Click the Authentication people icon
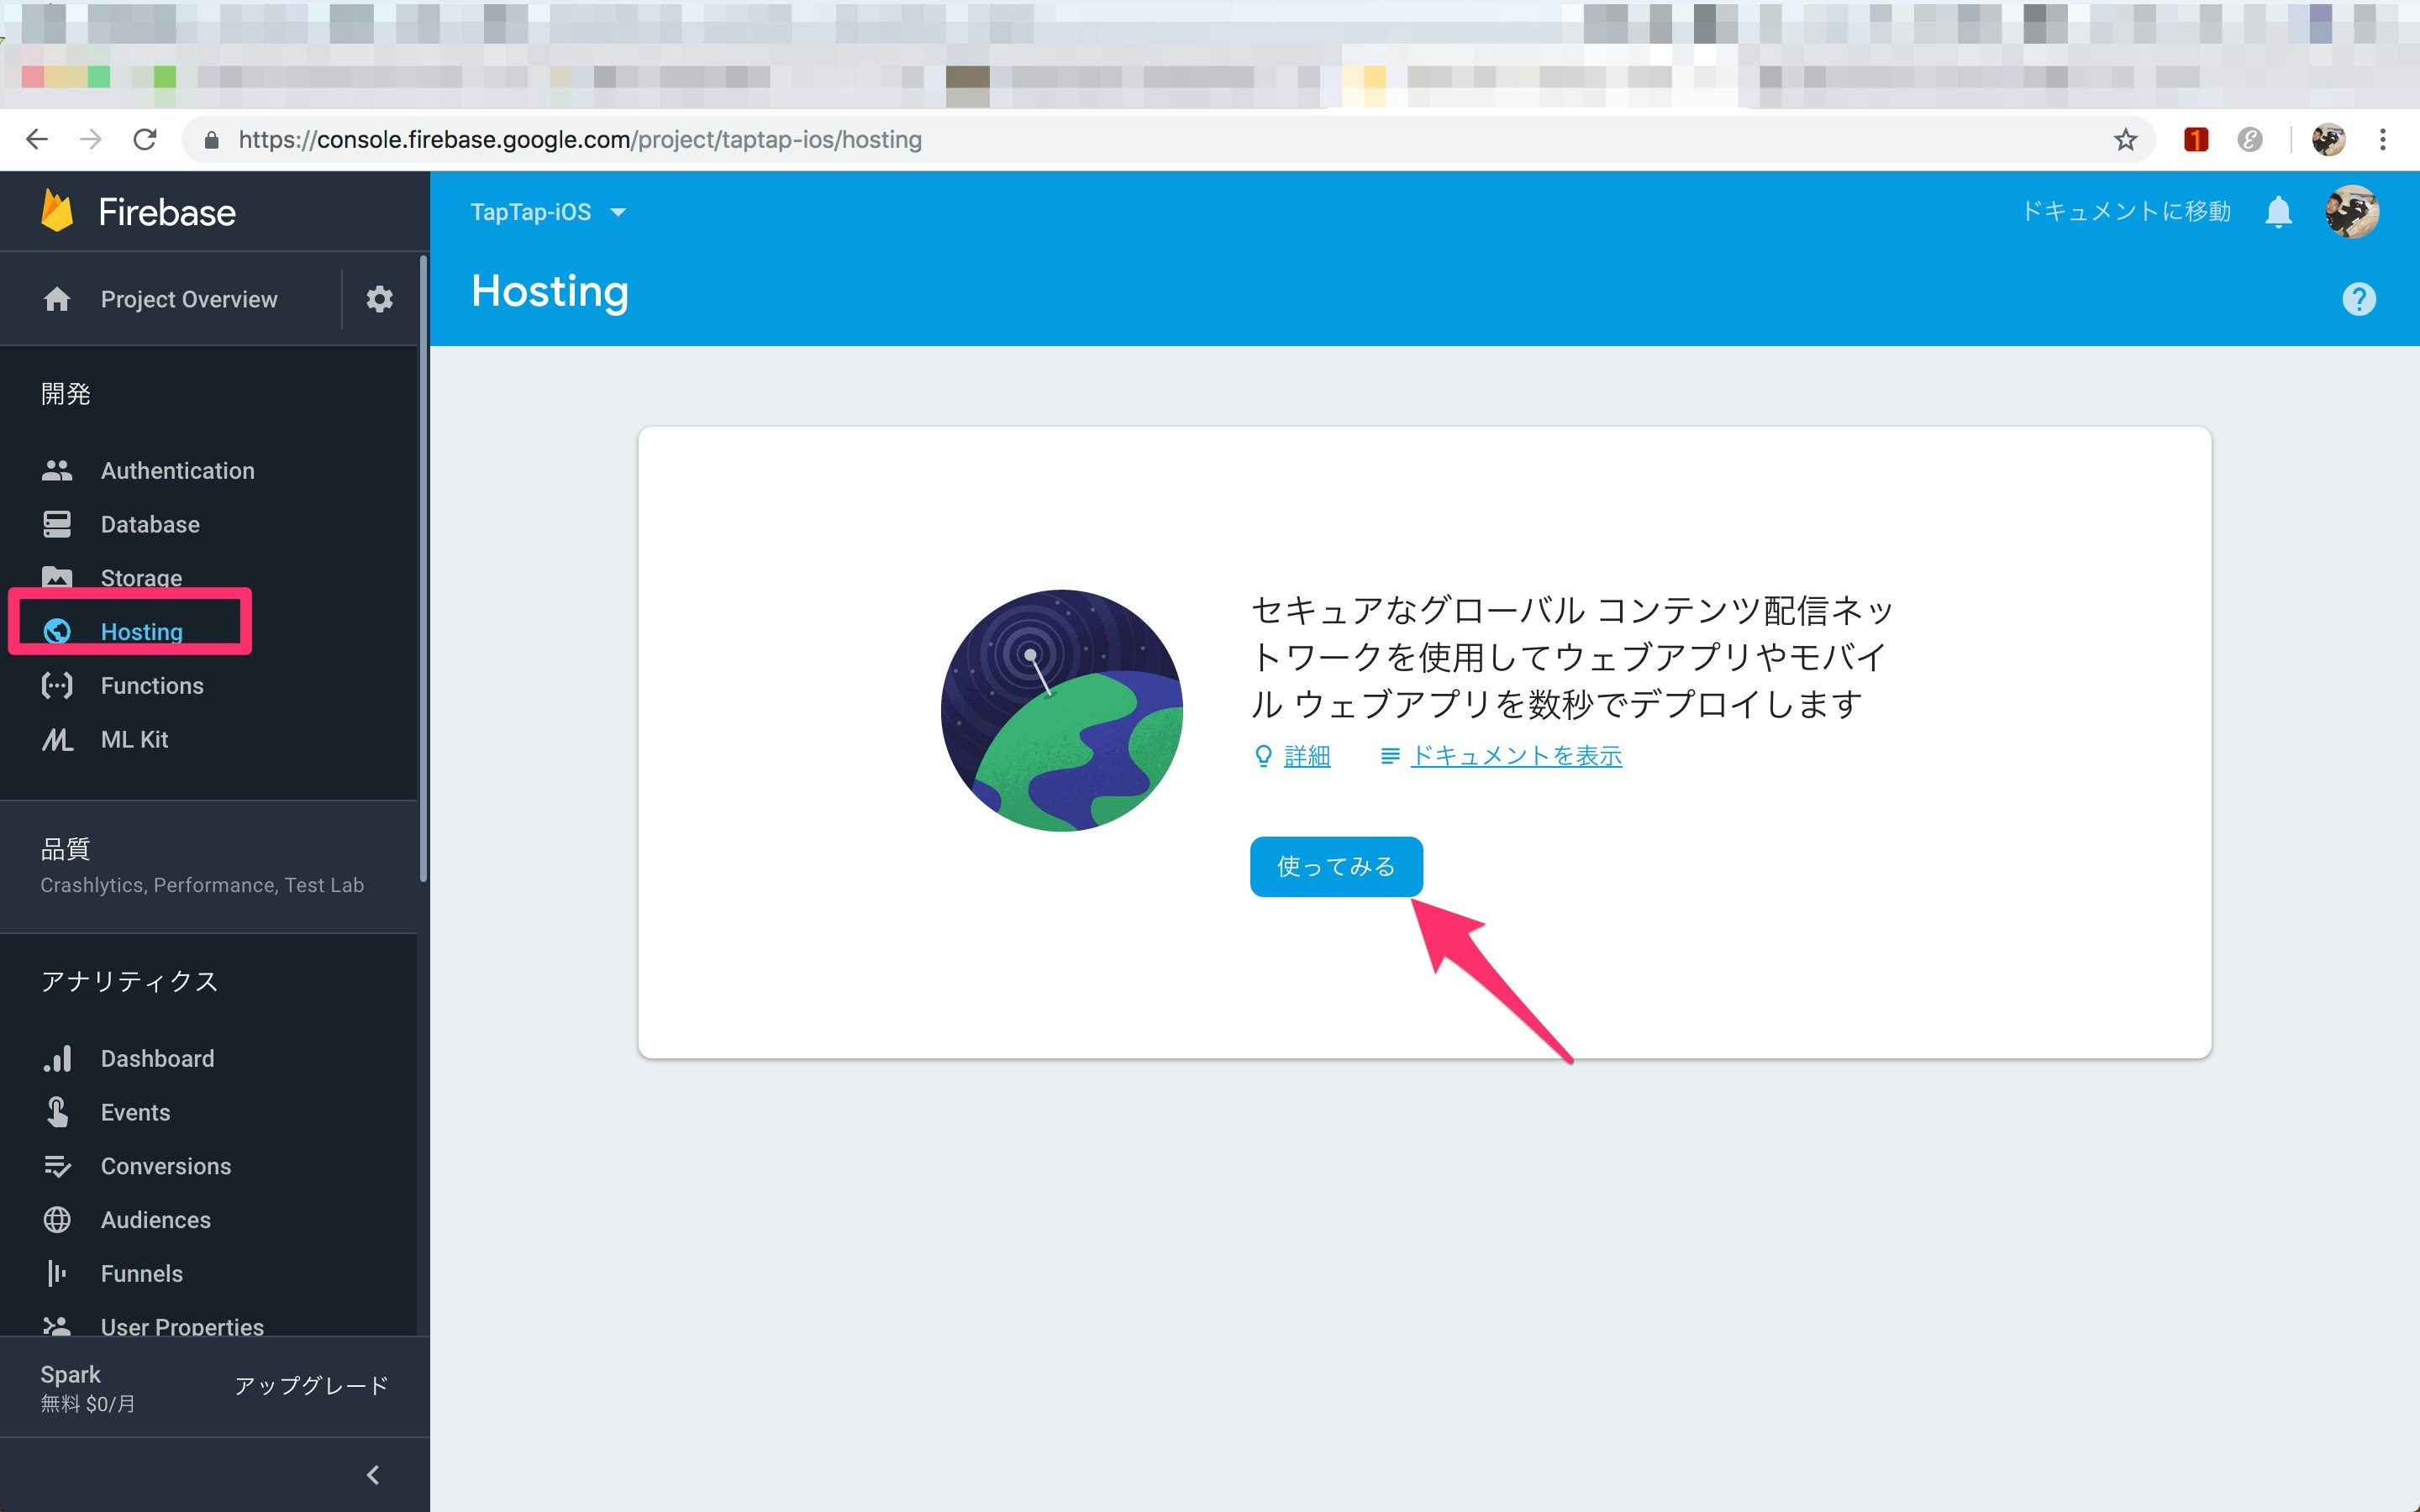The image size is (2420, 1512). (x=57, y=470)
